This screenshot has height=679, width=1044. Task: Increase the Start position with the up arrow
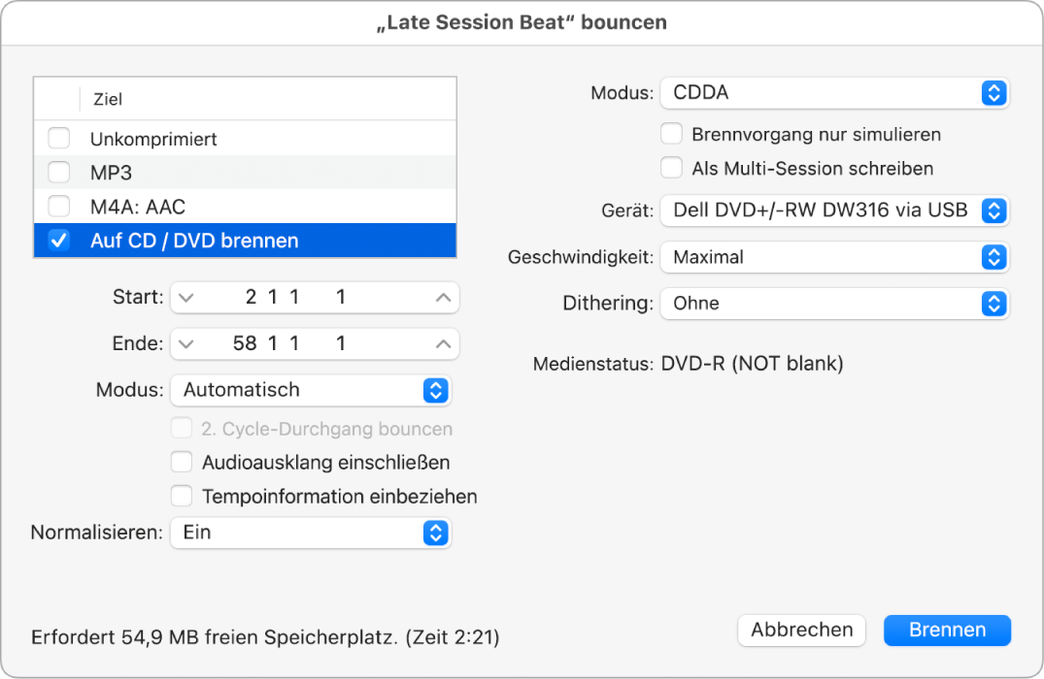coord(443,298)
